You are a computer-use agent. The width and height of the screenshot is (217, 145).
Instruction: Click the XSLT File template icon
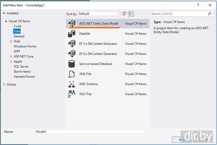72,94
